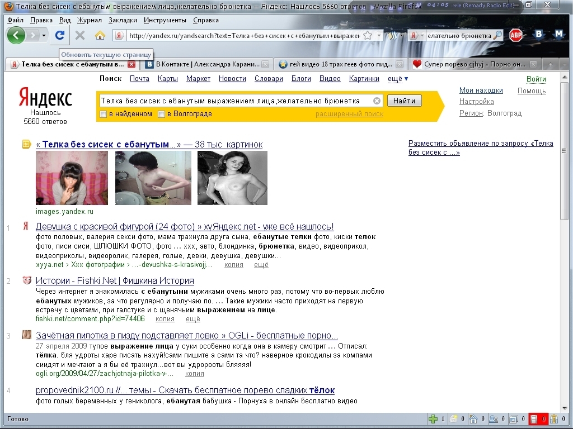Click the yellow images icon beside картинок result

(26, 145)
